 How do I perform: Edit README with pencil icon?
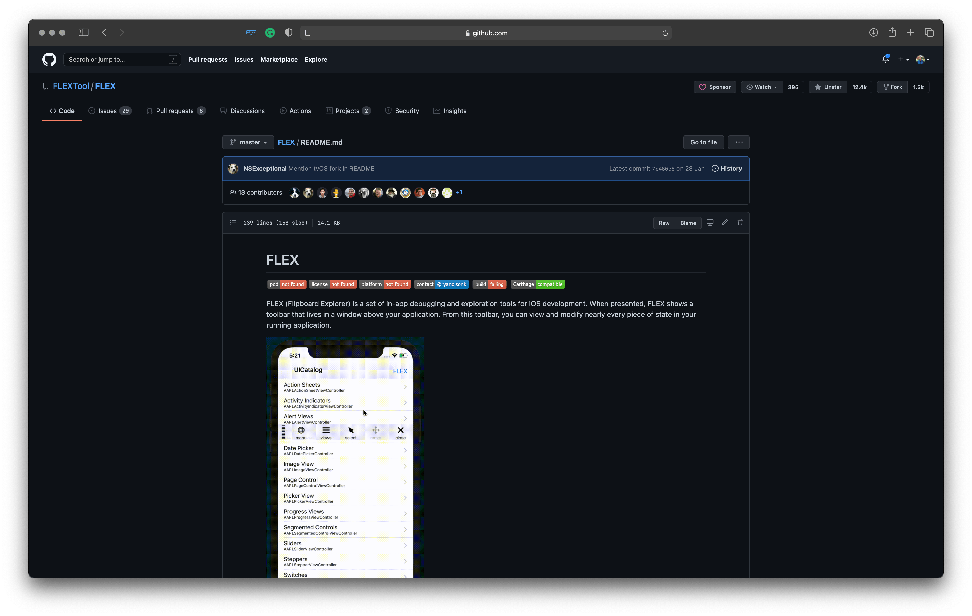pos(725,223)
